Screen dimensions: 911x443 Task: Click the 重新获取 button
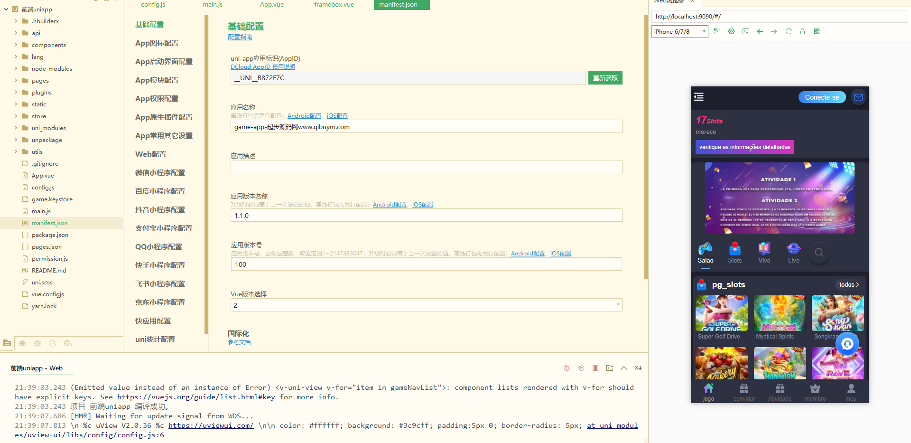tap(605, 78)
